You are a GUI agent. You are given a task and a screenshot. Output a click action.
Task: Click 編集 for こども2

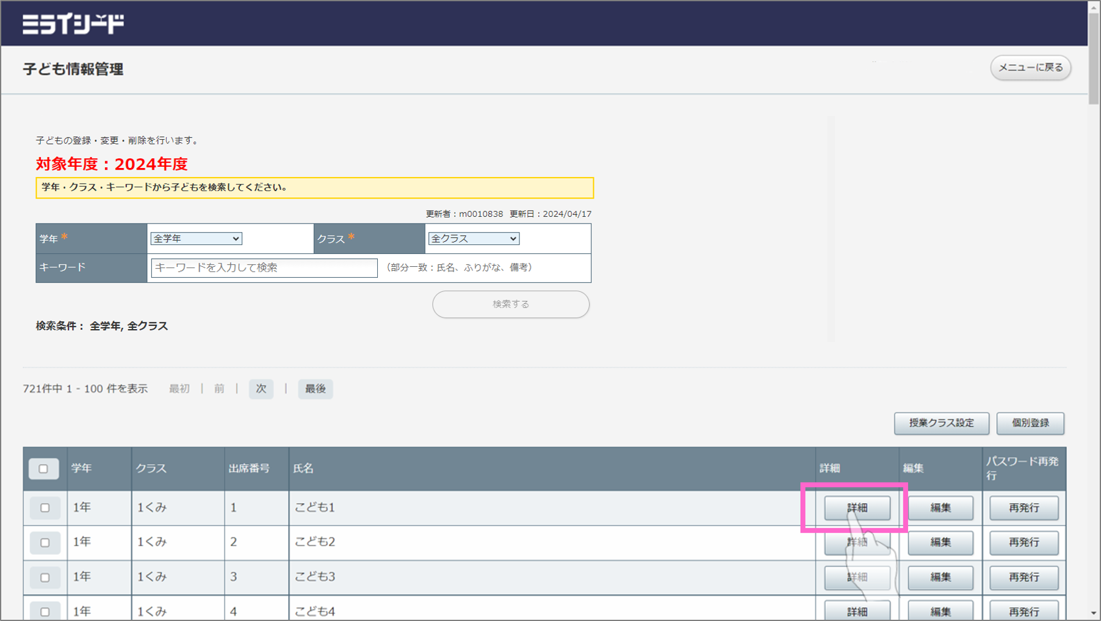[940, 543]
